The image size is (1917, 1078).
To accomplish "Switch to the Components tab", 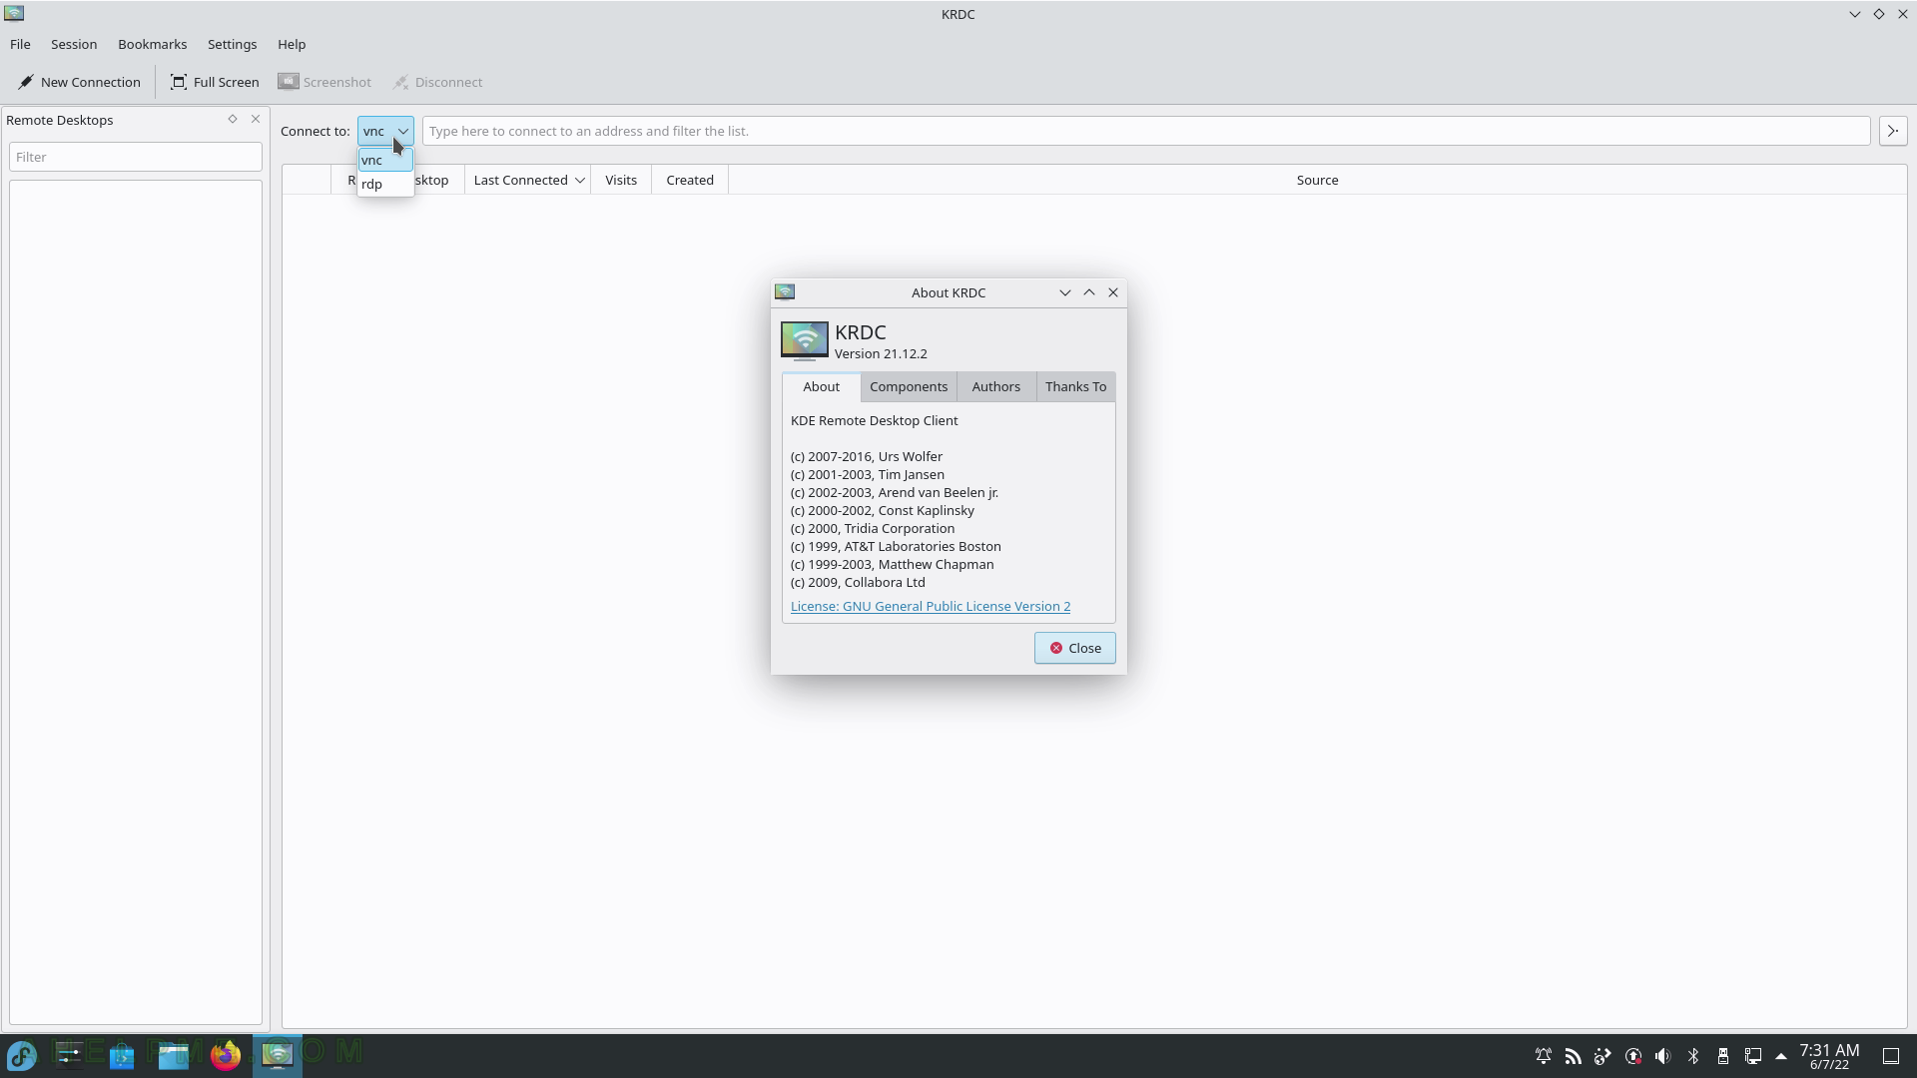I will (909, 386).
